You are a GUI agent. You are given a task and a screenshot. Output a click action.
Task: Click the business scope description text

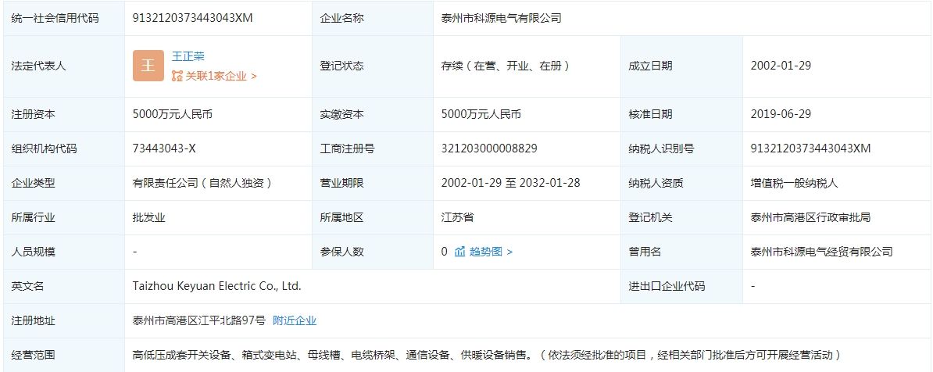coord(486,355)
